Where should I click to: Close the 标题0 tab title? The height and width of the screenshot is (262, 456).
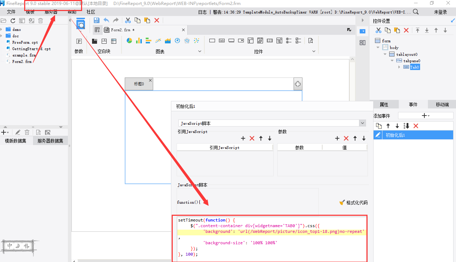(150, 80)
